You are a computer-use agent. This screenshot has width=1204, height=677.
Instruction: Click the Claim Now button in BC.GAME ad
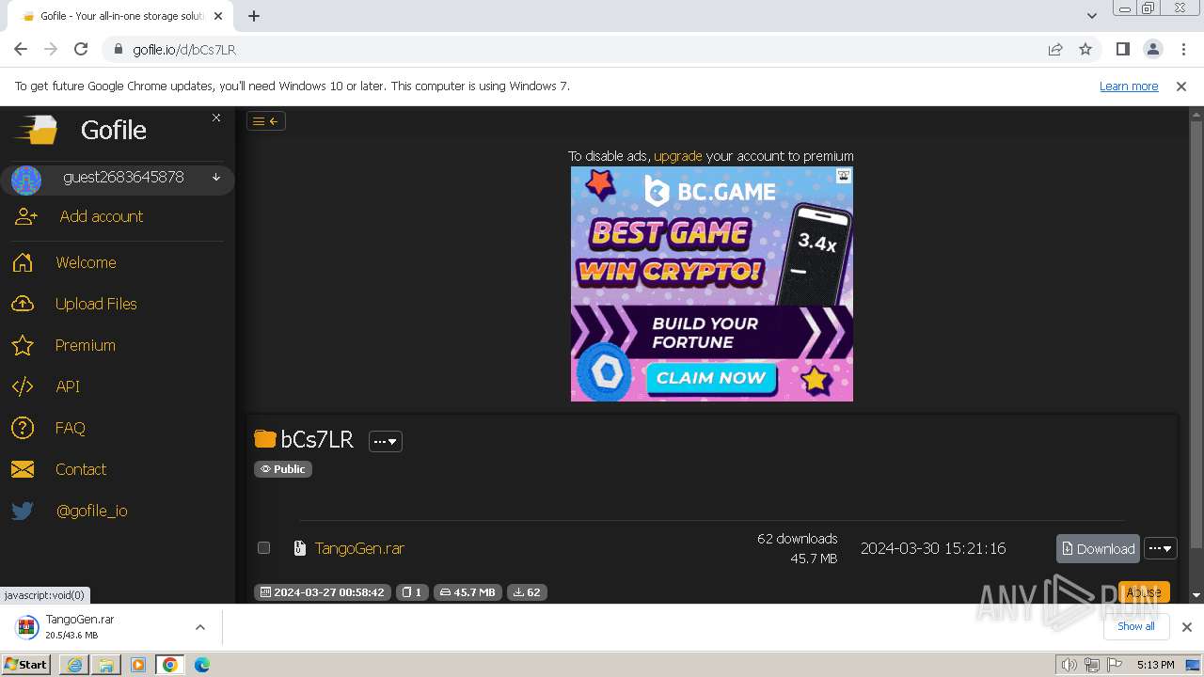pyautogui.click(x=711, y=378)
